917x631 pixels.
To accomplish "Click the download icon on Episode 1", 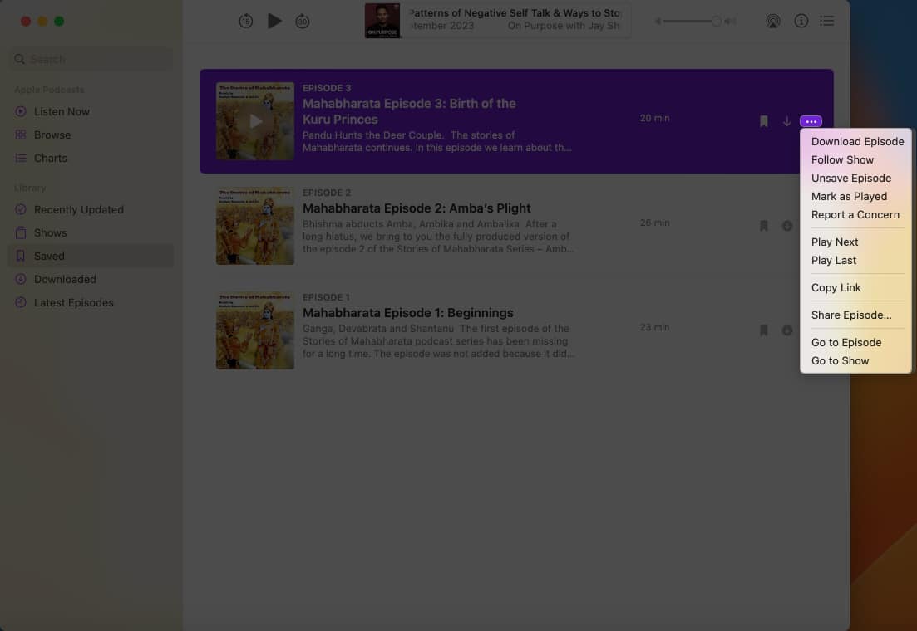I will (x=787, y=330).
